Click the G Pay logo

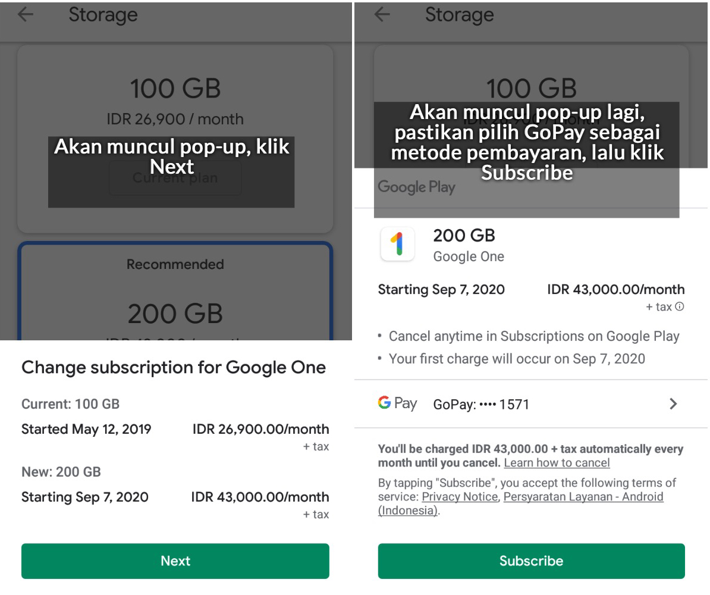tap(397, 404)
